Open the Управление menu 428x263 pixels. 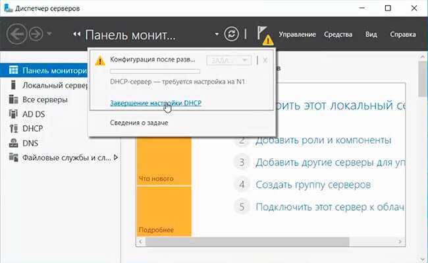tap(297, 34)
